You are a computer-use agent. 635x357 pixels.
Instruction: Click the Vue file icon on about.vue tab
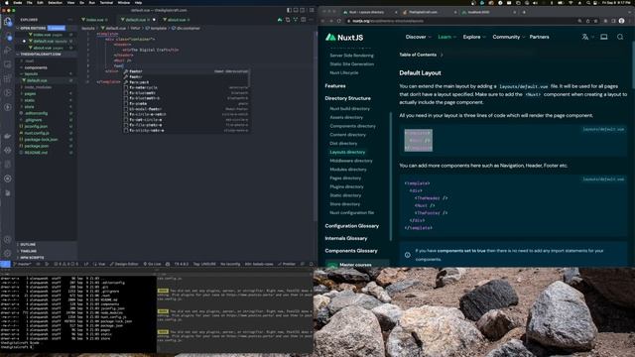(x=165, y=20)
